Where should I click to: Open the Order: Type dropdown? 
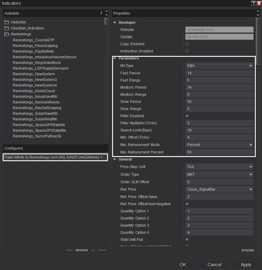point(219,175)
